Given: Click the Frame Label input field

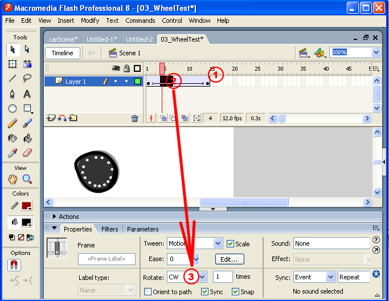Looking at the screenshot, I should 107,259.
